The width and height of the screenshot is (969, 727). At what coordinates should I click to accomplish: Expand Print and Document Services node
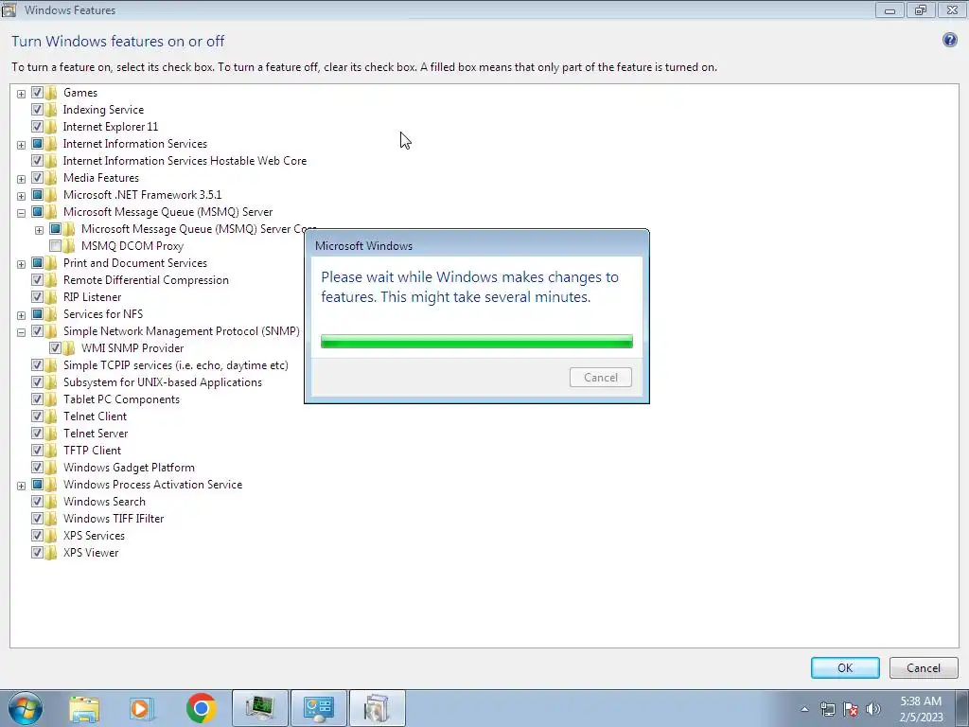pyautogui.click(x=21, y=264)
